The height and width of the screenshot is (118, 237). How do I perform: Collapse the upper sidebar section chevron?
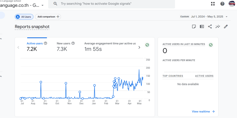coord(1,39)
